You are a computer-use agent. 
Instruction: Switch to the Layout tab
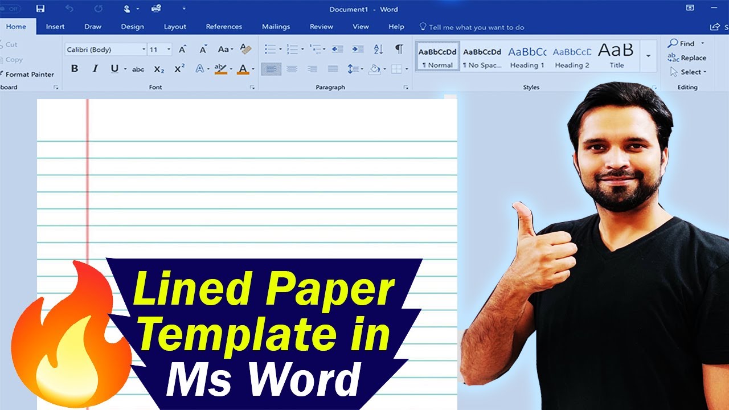click(175, 27)
